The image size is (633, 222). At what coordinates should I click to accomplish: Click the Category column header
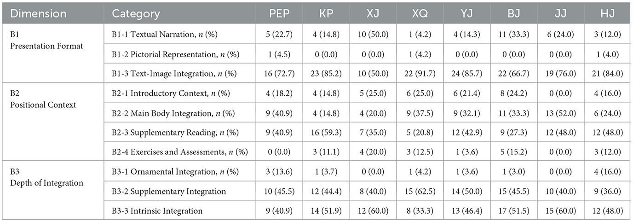pos(136,13)
